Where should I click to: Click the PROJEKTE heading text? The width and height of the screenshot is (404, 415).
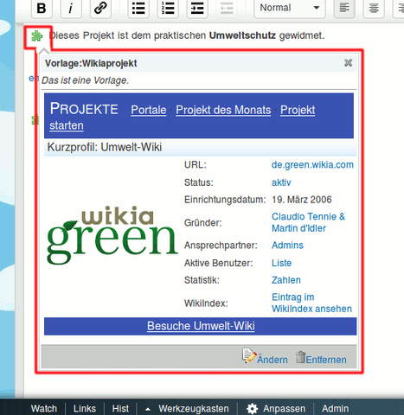point(84,109)
